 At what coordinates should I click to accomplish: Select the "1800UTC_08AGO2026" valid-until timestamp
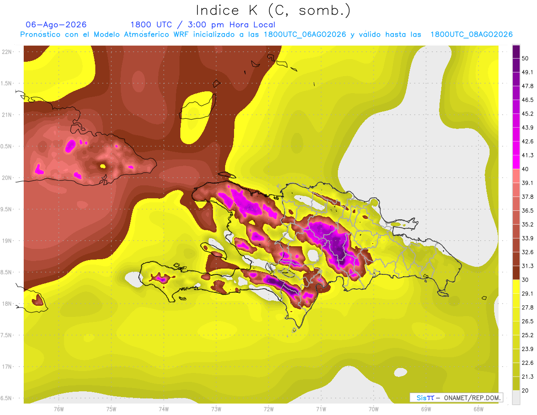(x=471, y=34)
